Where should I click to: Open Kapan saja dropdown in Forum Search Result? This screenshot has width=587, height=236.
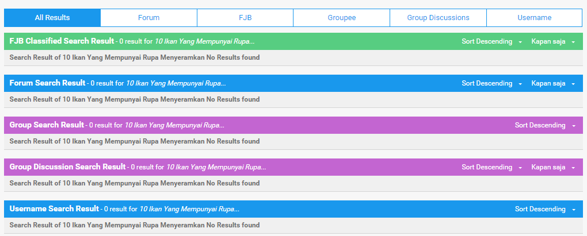pos(553,84)
